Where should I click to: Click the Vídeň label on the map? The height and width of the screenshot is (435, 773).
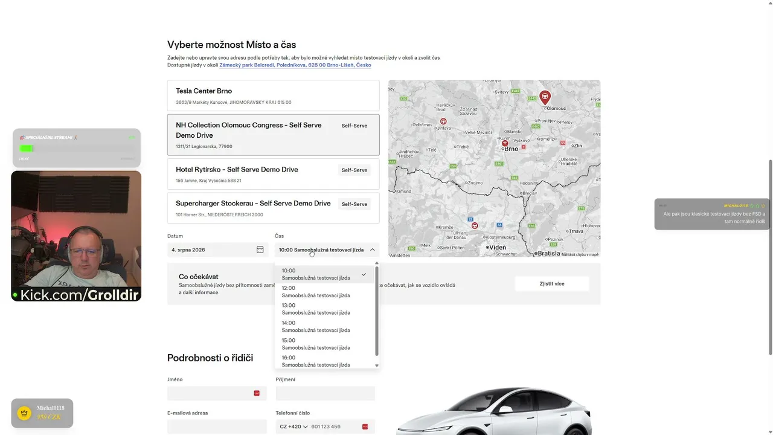tap(496, 247)
